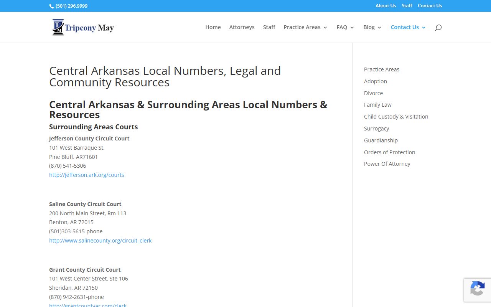Expand the Practice Areas dropdown chevron
This screenshot has width=491, height=307.
click(x=325, y=28)
